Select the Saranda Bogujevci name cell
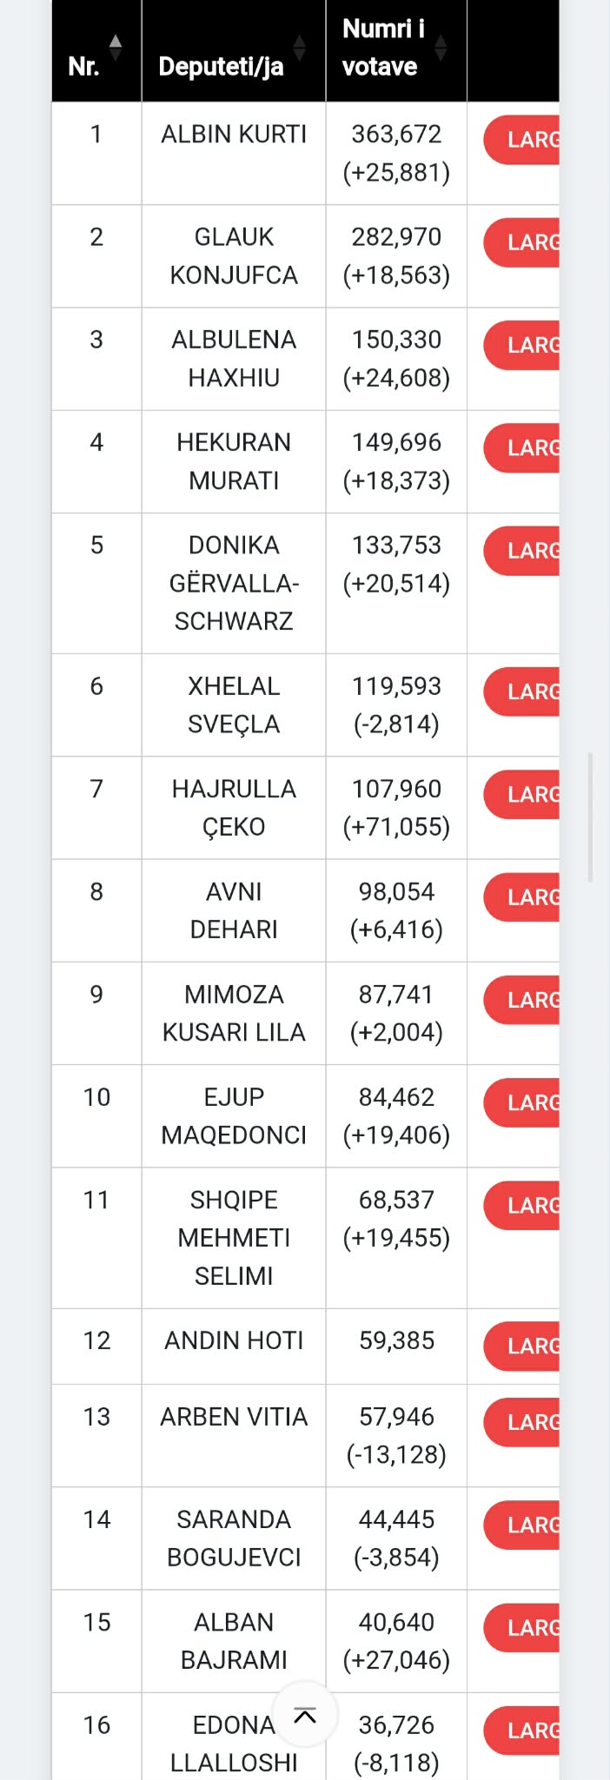Viewport: 610px width, 1780px height. tap(234, 1538)
